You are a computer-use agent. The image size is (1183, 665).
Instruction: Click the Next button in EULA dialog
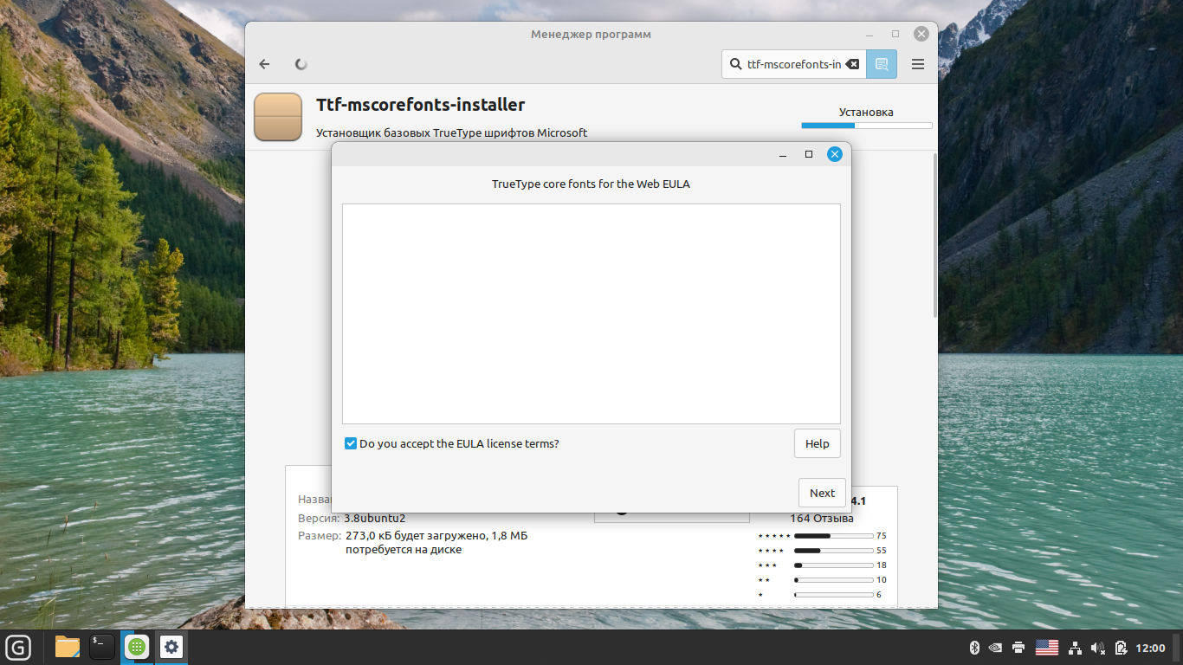[822, 493]
